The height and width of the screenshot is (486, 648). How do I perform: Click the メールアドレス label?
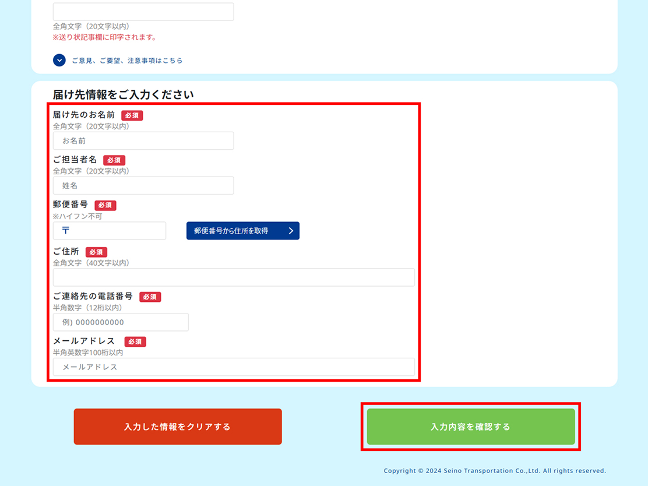(84, 341)
